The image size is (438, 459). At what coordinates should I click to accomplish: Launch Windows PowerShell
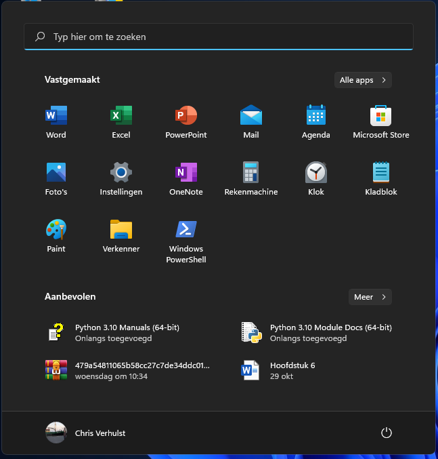click(x=186, y=229)
